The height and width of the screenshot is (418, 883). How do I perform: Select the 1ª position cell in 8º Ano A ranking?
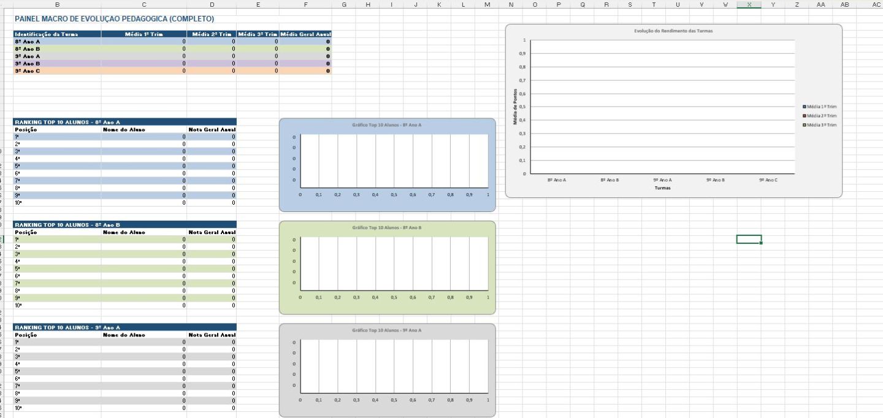point(57,137)
